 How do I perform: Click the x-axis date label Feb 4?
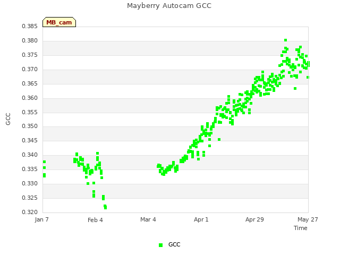[95, 220]
